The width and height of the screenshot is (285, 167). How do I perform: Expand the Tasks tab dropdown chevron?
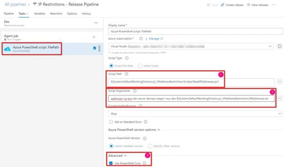coord(27,14)
